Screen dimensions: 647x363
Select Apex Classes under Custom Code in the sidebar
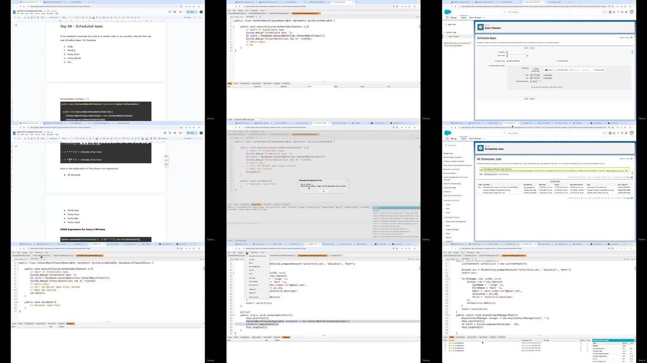(454, 36)
